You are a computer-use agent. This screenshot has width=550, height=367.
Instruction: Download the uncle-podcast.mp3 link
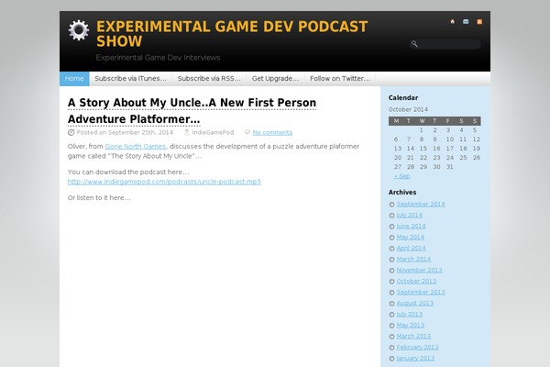164,182
